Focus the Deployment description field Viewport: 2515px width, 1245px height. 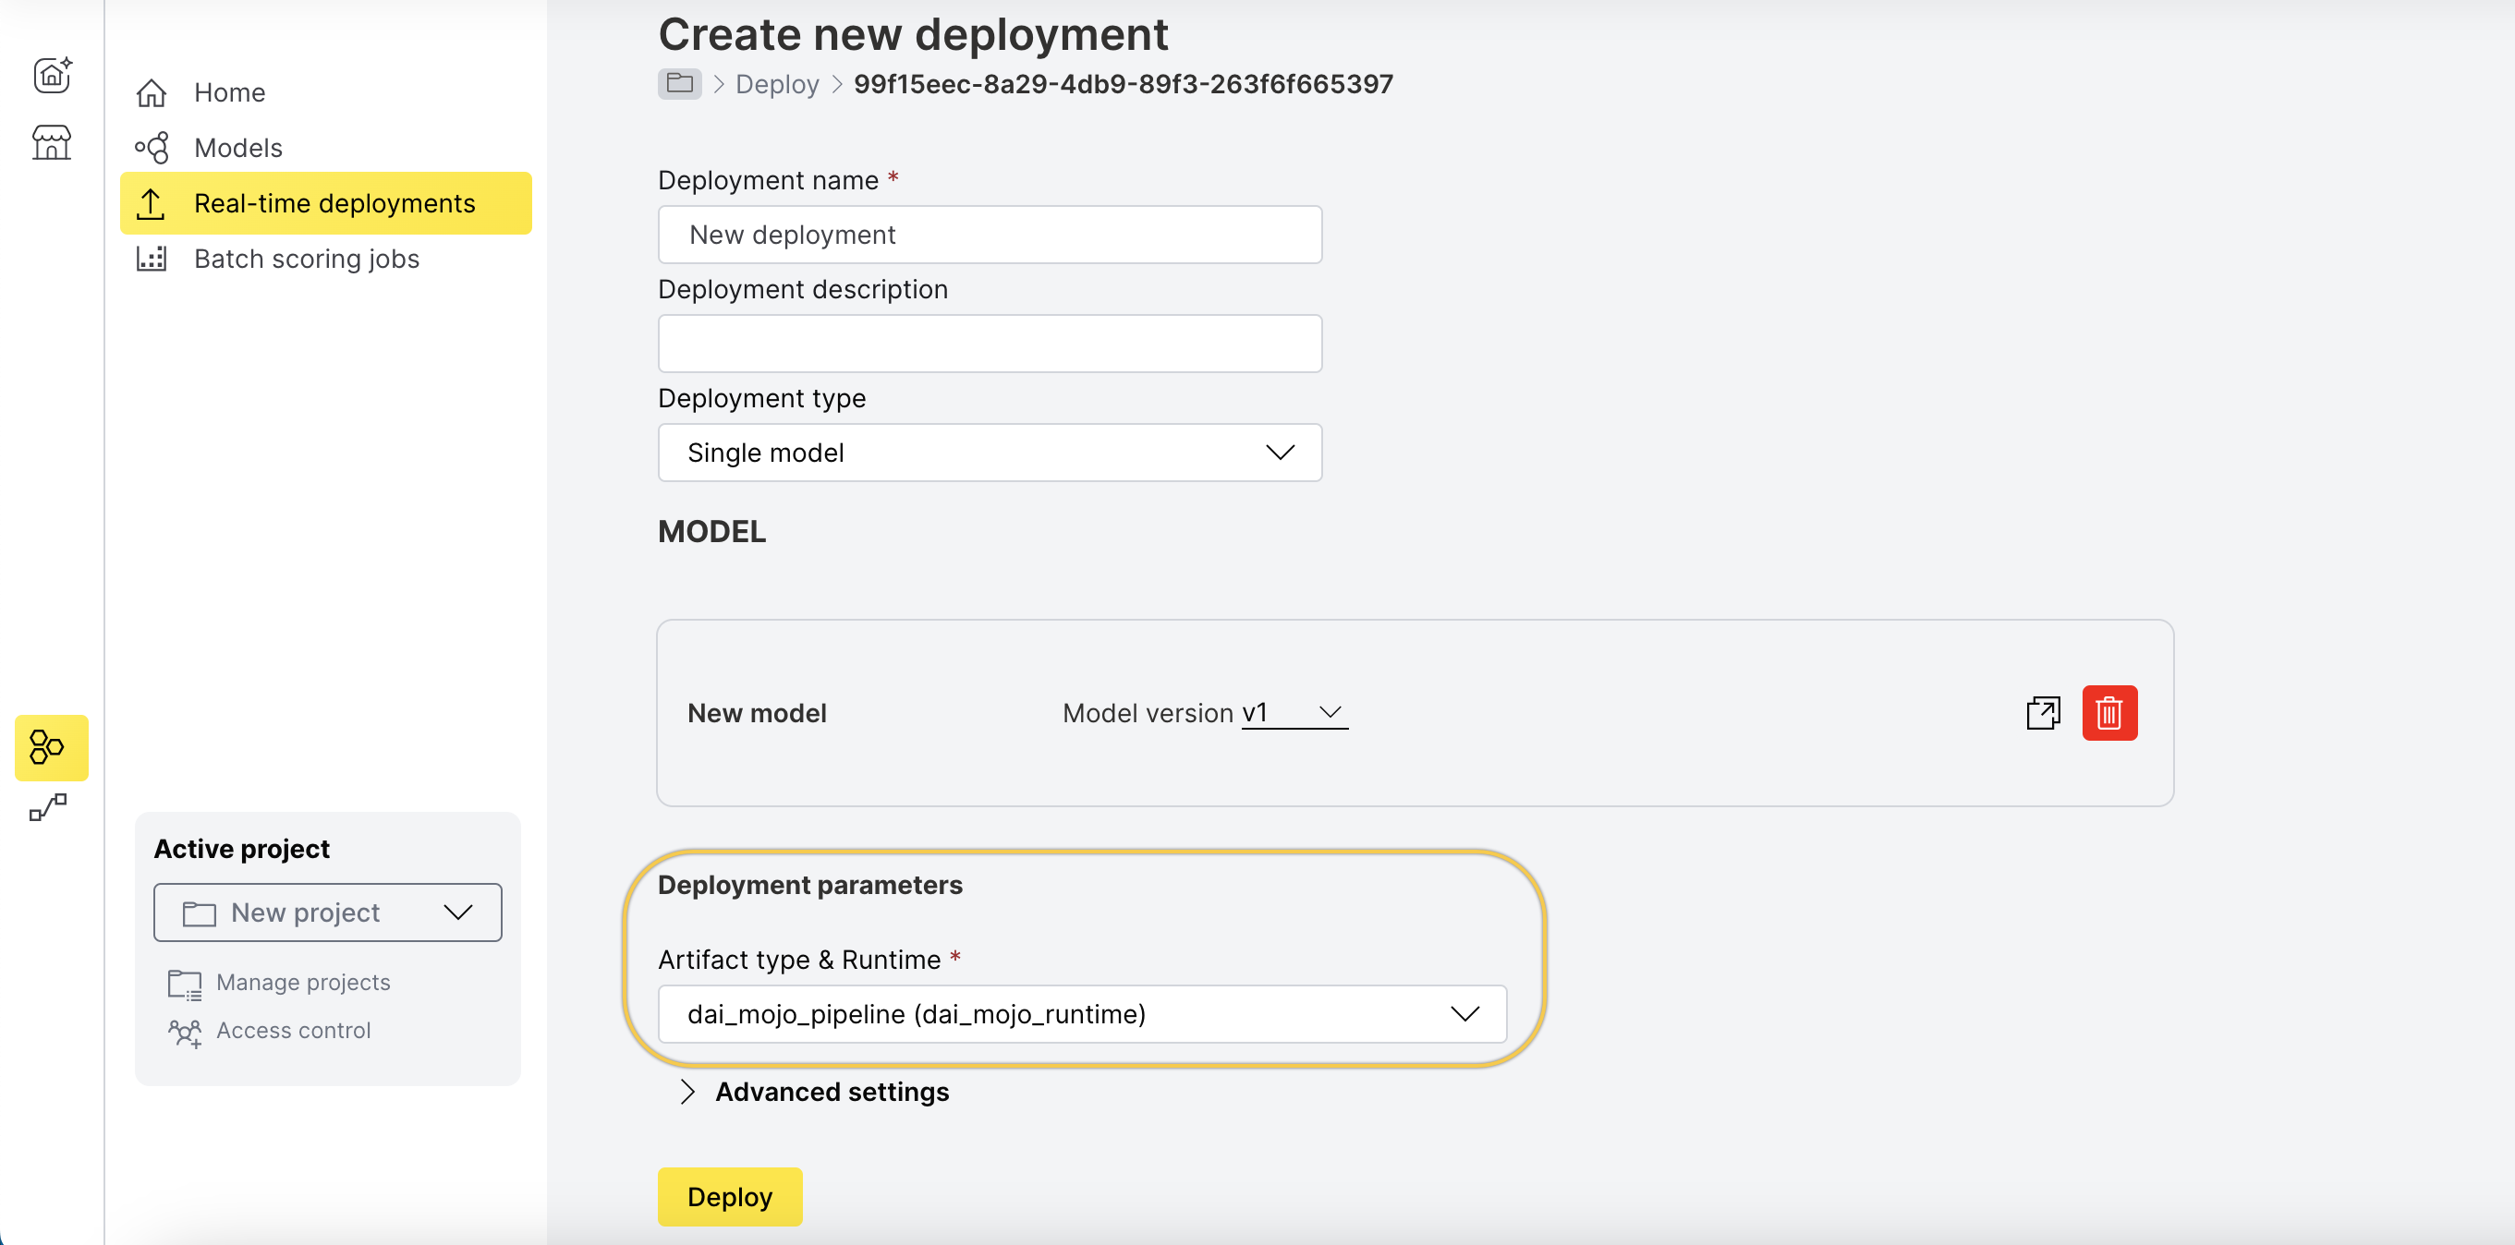click(x=990, y=344)
